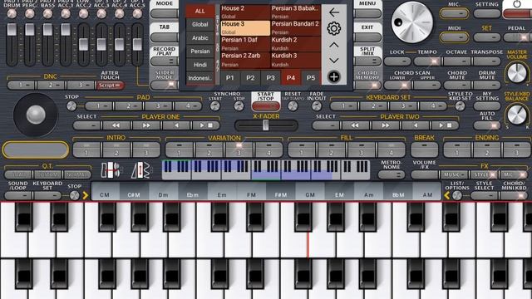This screenshot has width=532, height=299.
Task: Toggle the Drum Mute button
Action: (x=487, y=85)
